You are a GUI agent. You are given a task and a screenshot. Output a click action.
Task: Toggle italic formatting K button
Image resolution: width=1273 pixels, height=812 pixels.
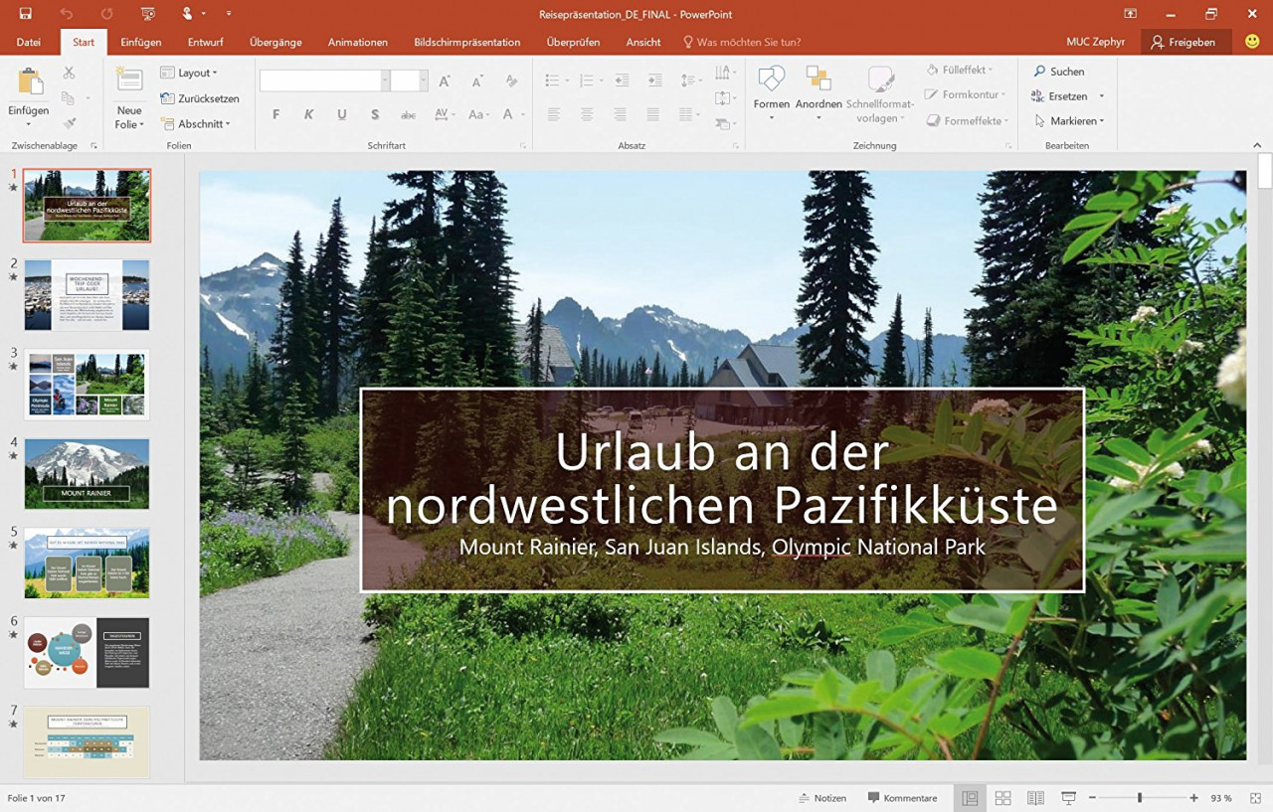309,114
